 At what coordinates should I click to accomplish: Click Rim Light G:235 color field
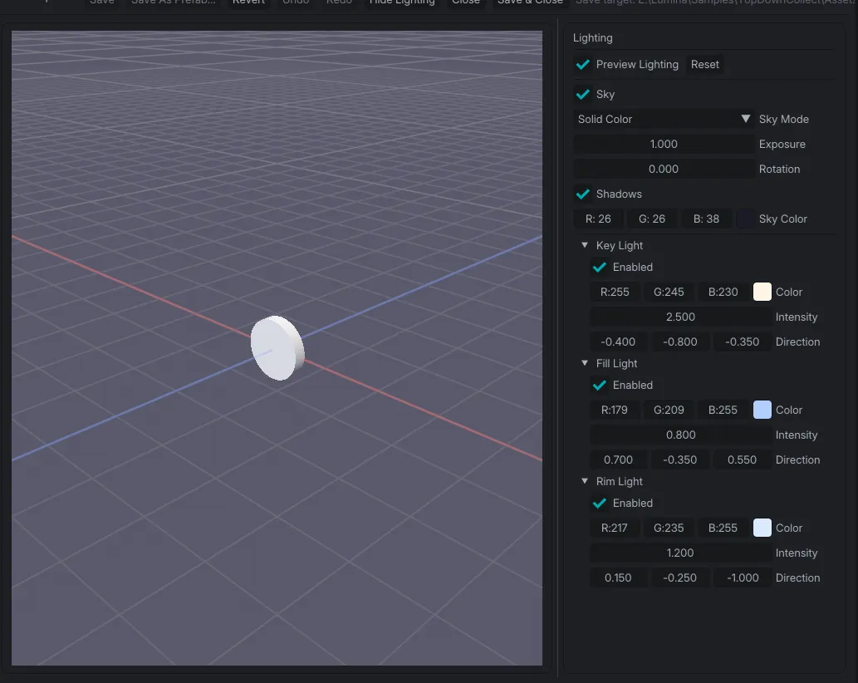[x=669, y=528]
